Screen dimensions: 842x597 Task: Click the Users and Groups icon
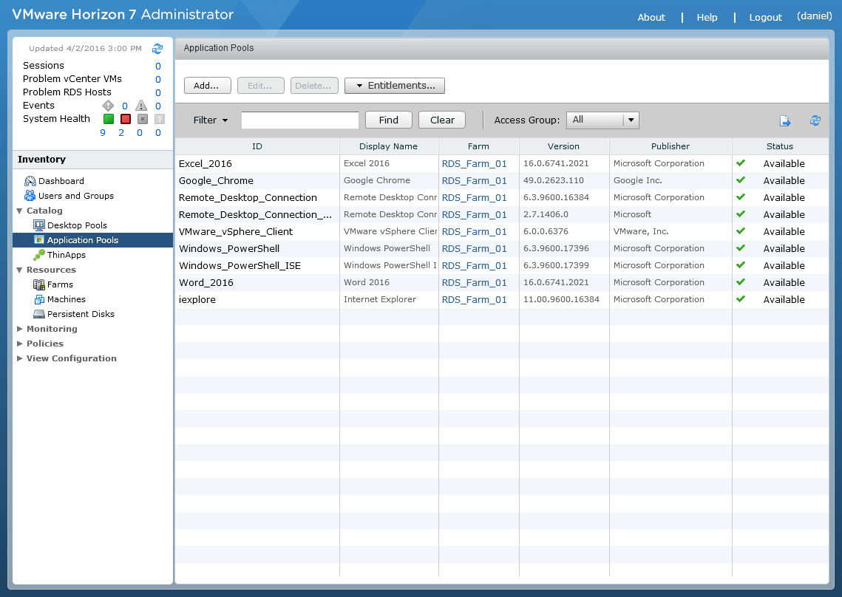pyautogui.click(x=30, y=195)
